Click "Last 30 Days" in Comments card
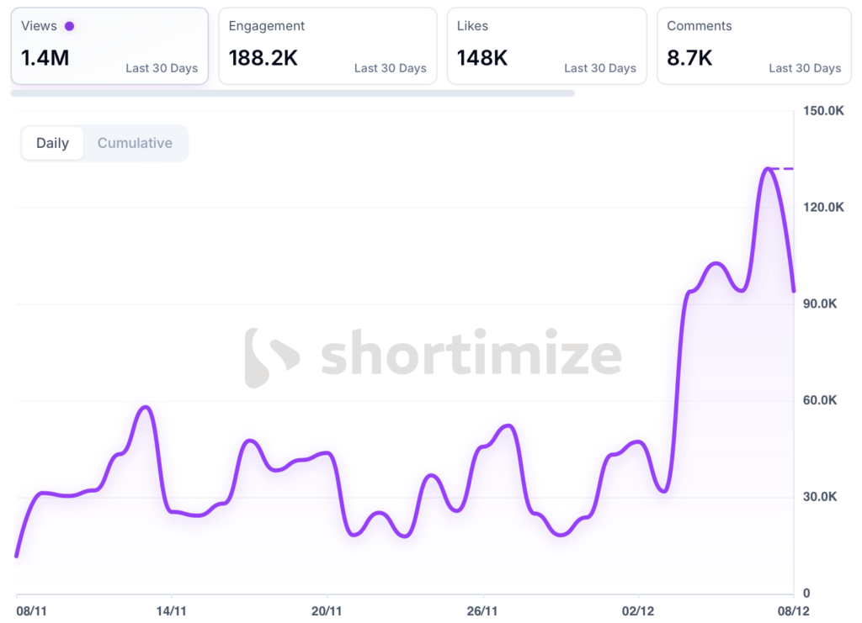Screen dimensions: 862x623 coord(805,68)
